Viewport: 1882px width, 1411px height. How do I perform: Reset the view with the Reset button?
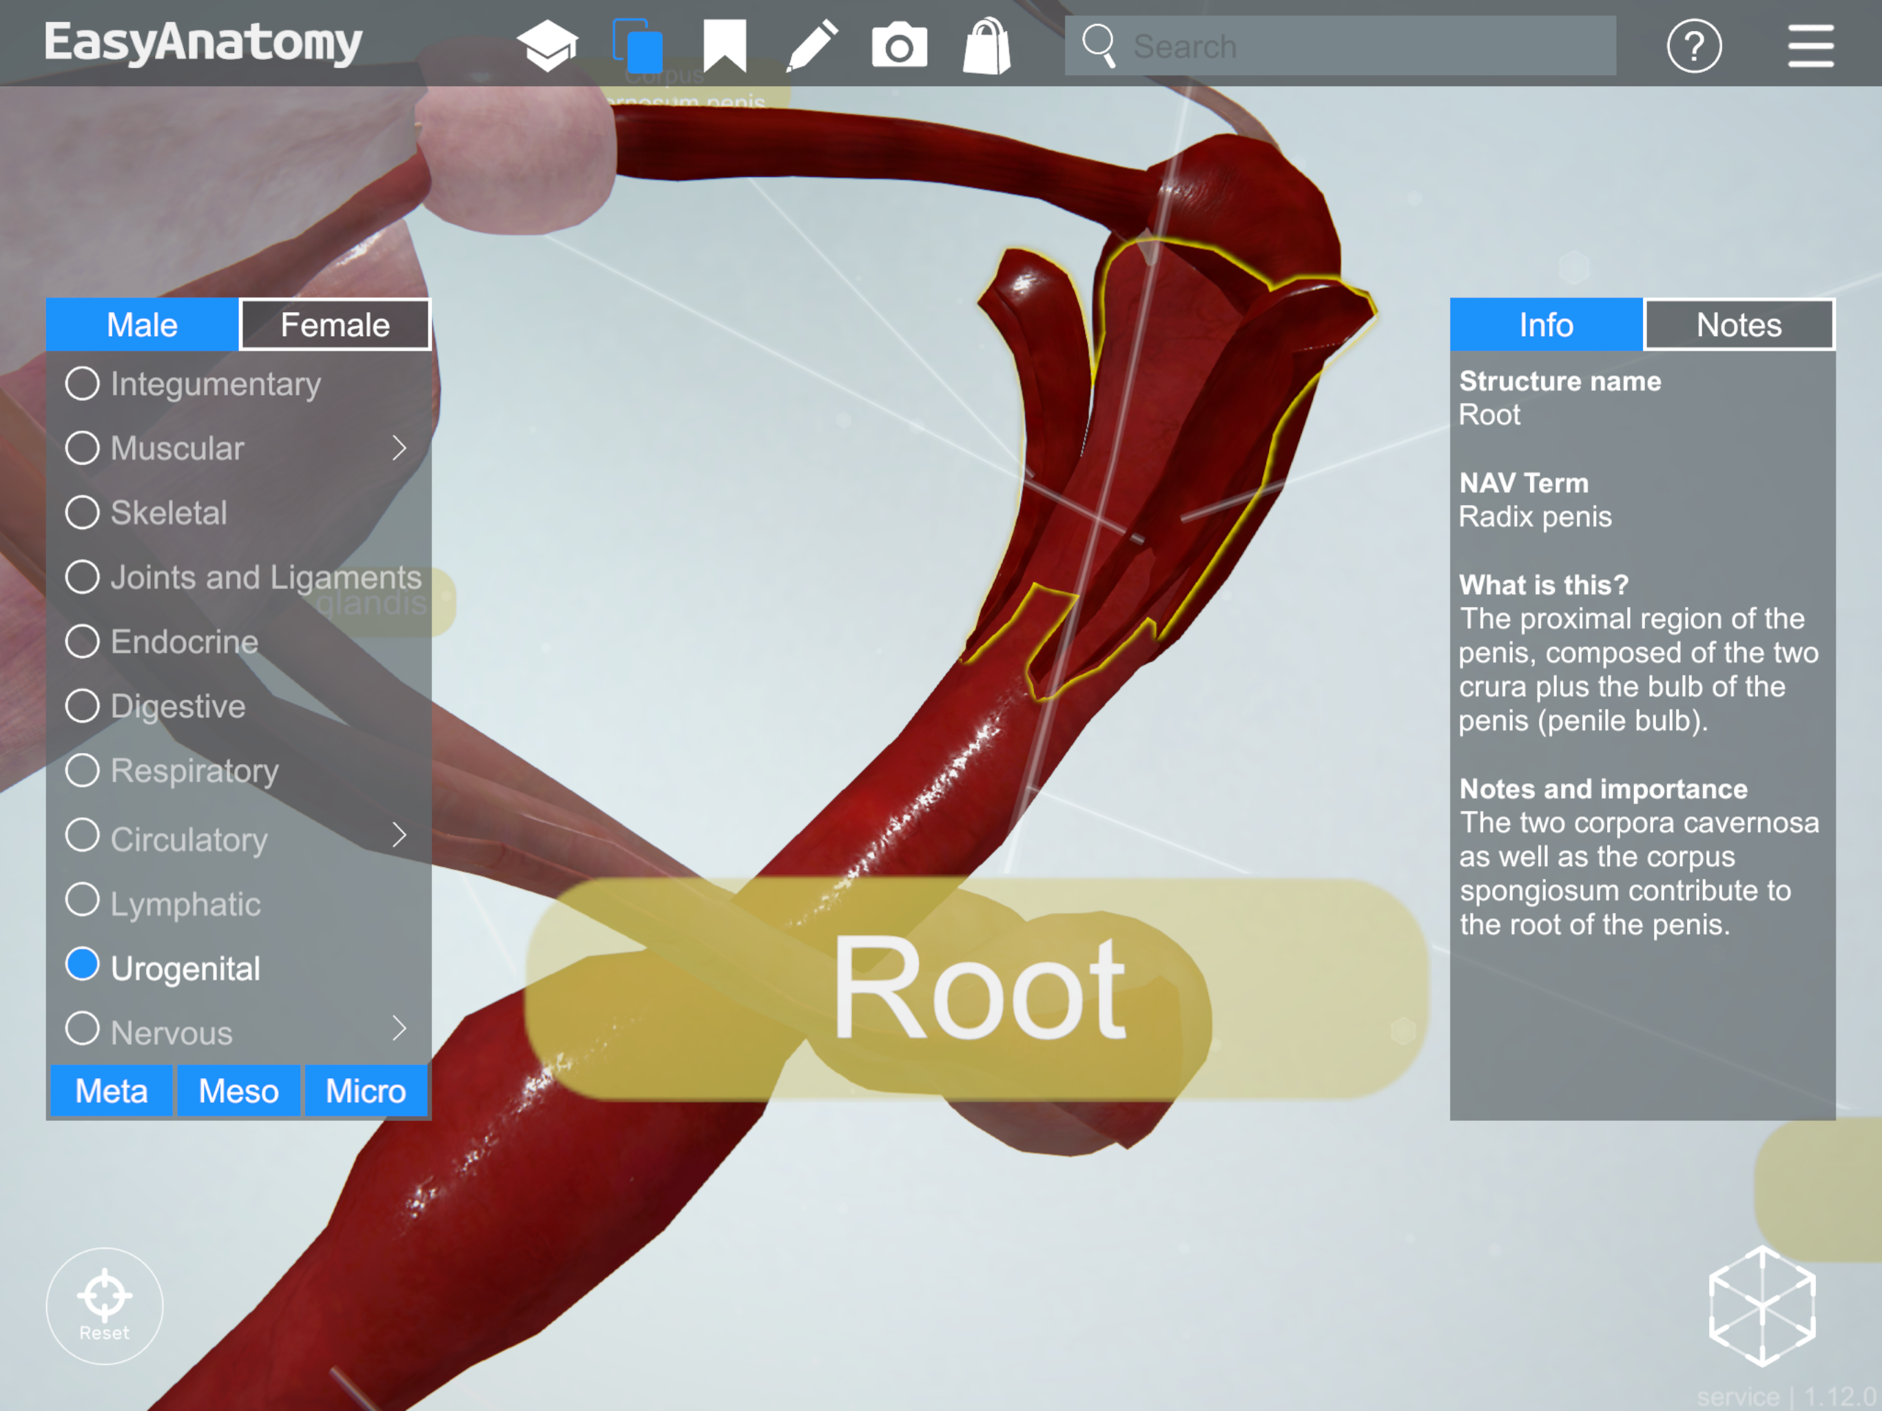click(105, 1306)
